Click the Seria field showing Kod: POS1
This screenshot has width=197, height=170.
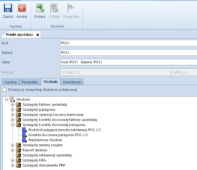coord(128,62)
